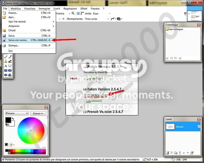Choose Nuovo... from File menu

point(29,13)
